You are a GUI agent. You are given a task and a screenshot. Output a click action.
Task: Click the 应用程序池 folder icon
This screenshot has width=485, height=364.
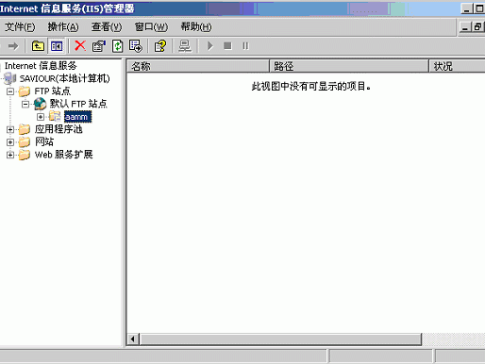click(25, 129)
